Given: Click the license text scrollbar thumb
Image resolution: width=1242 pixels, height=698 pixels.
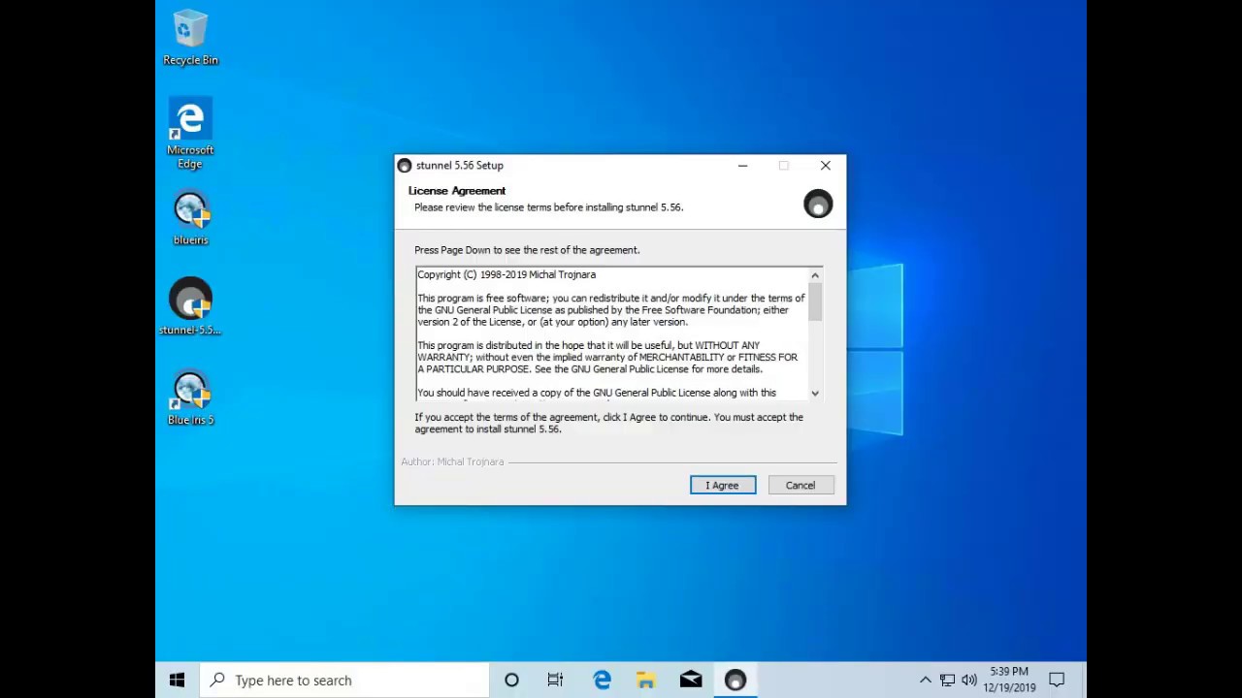Looking at the screenshot, I should pos(815,301).
